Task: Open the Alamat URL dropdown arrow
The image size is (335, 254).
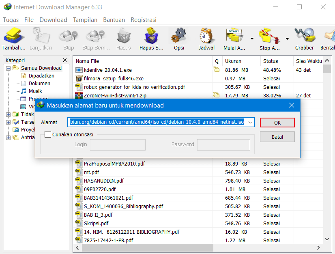Action: coord(250,122)
